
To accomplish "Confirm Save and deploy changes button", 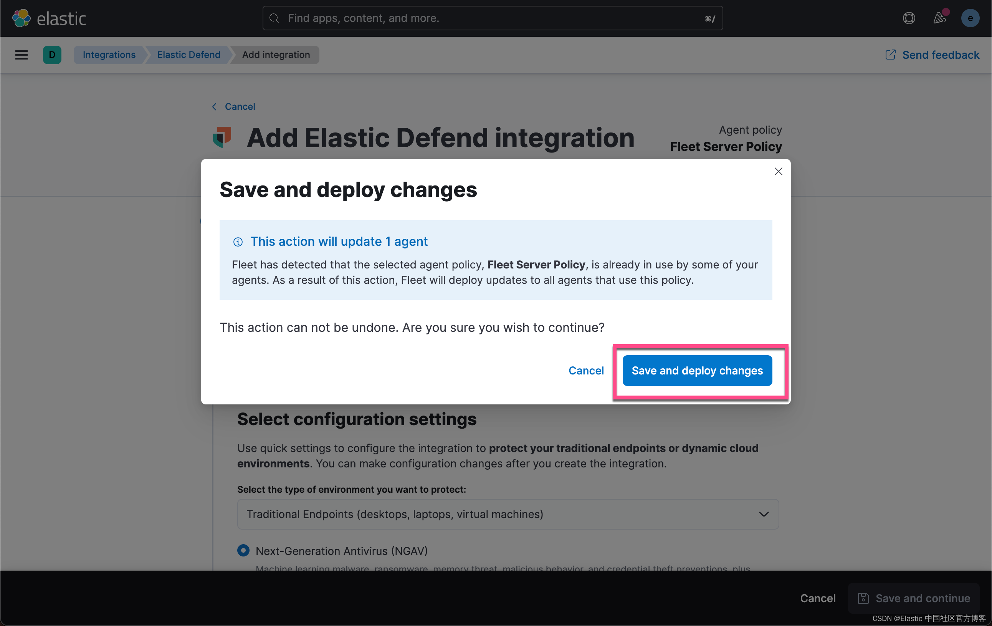I will 697,371.
